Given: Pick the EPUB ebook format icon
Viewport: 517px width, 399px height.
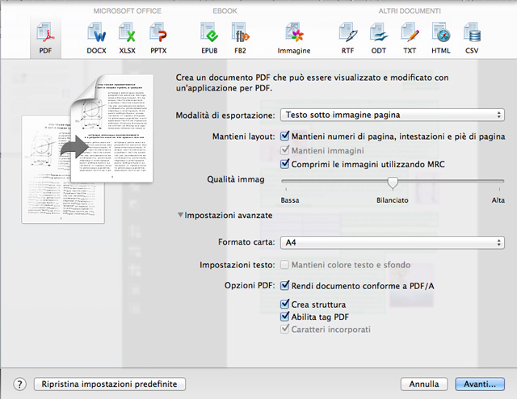Looking at the screenshot, I should [209, 38].
